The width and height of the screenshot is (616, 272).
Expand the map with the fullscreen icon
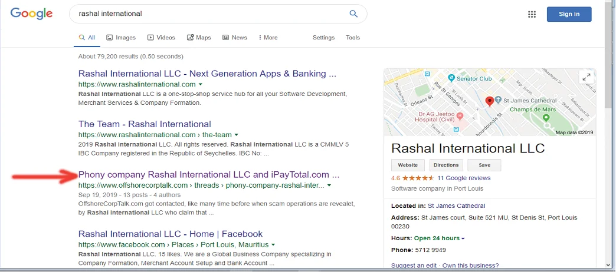pyautogui.click(x=586, y=77)
